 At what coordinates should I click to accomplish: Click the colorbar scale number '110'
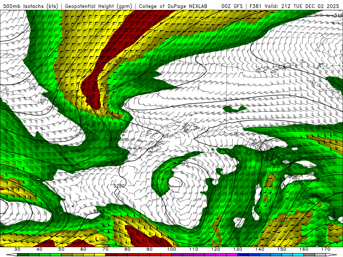tap(194, 249)
